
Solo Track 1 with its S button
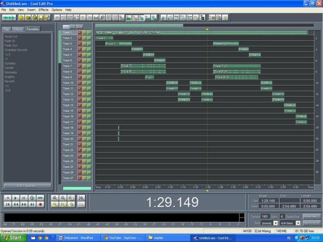pos(84,32)
